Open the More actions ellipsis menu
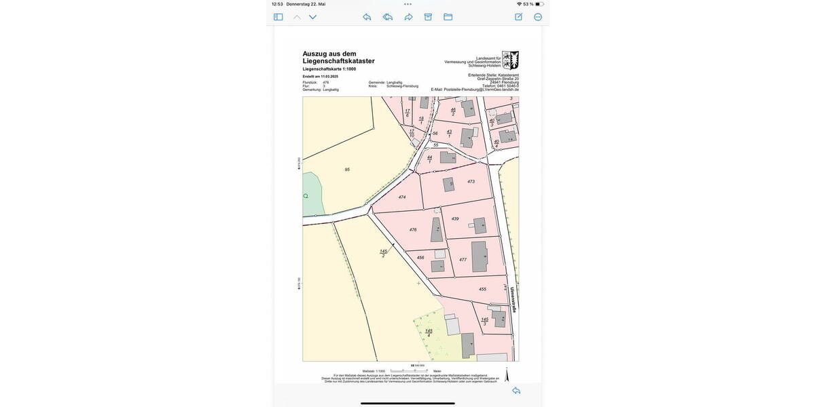 538,17
